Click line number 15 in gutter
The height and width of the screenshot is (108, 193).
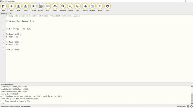(x=4, y=52)
